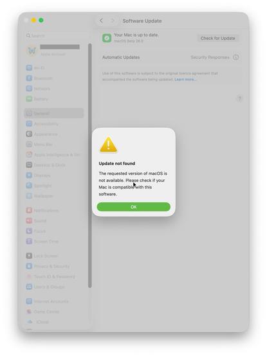Open the Learn more link
The height and width of the screenshot is (356, 267).
[x=185, y=80]
